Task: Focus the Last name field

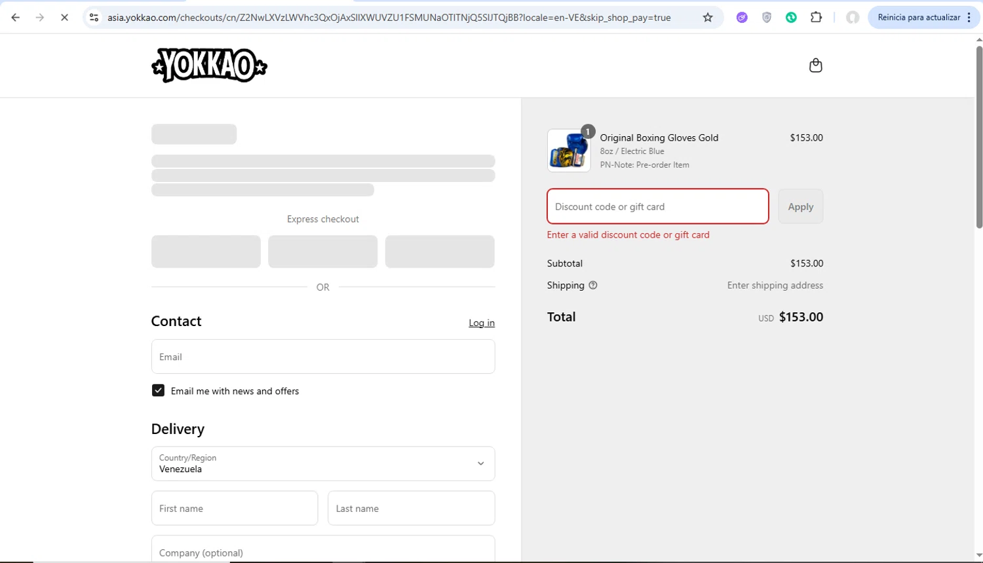Action: [x=412, y=508]
